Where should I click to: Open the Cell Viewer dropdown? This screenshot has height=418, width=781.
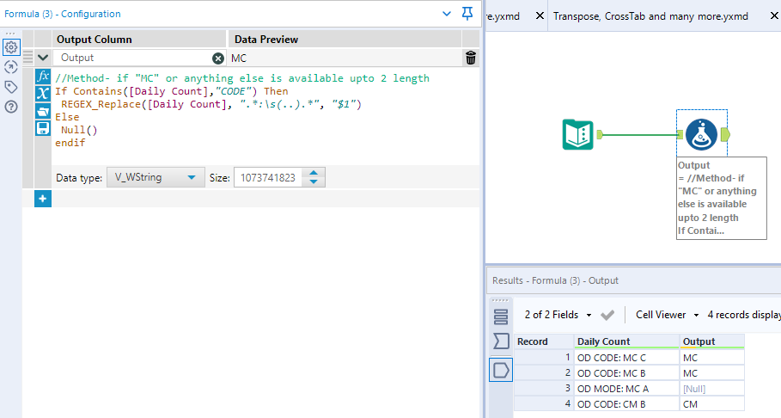667,315
